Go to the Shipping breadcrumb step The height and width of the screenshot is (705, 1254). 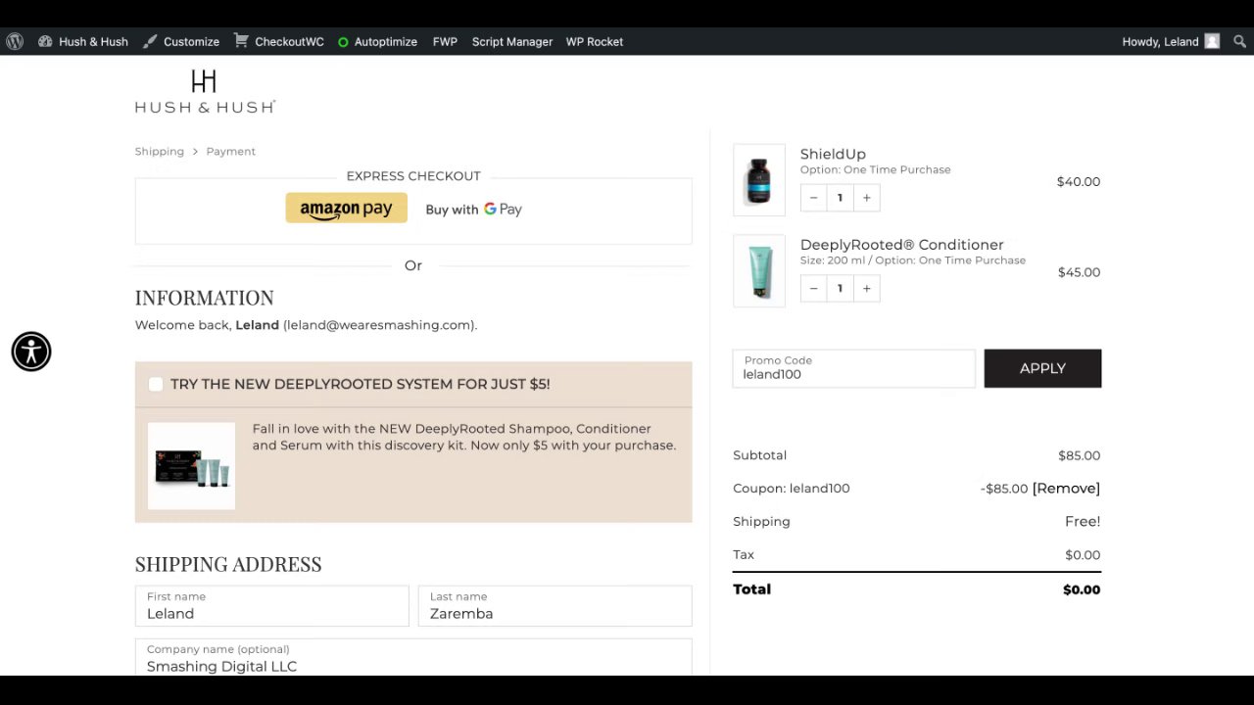coord(160,151)
